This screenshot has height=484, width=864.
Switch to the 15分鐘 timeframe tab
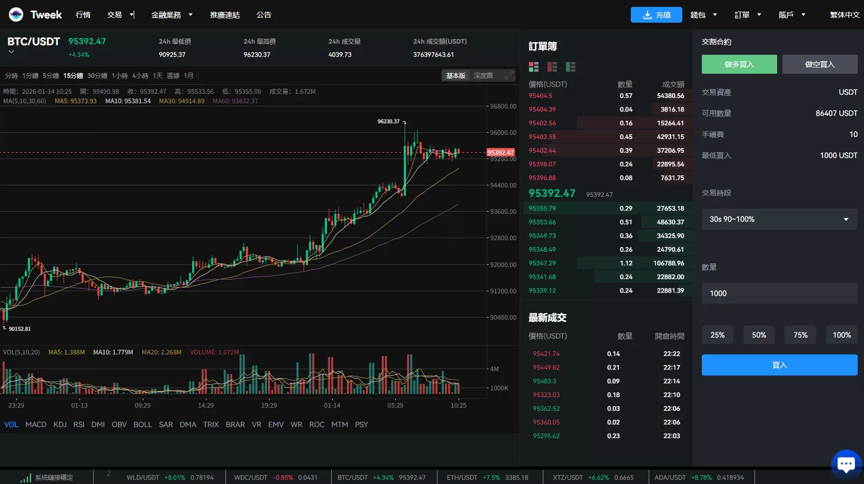[72, 75]
